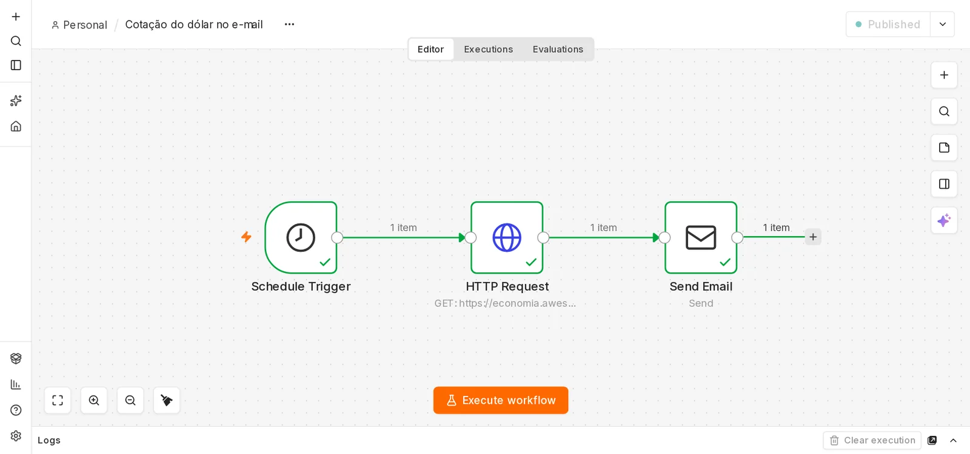Toggle the left sidebar panel icon

tap(16, 65)
